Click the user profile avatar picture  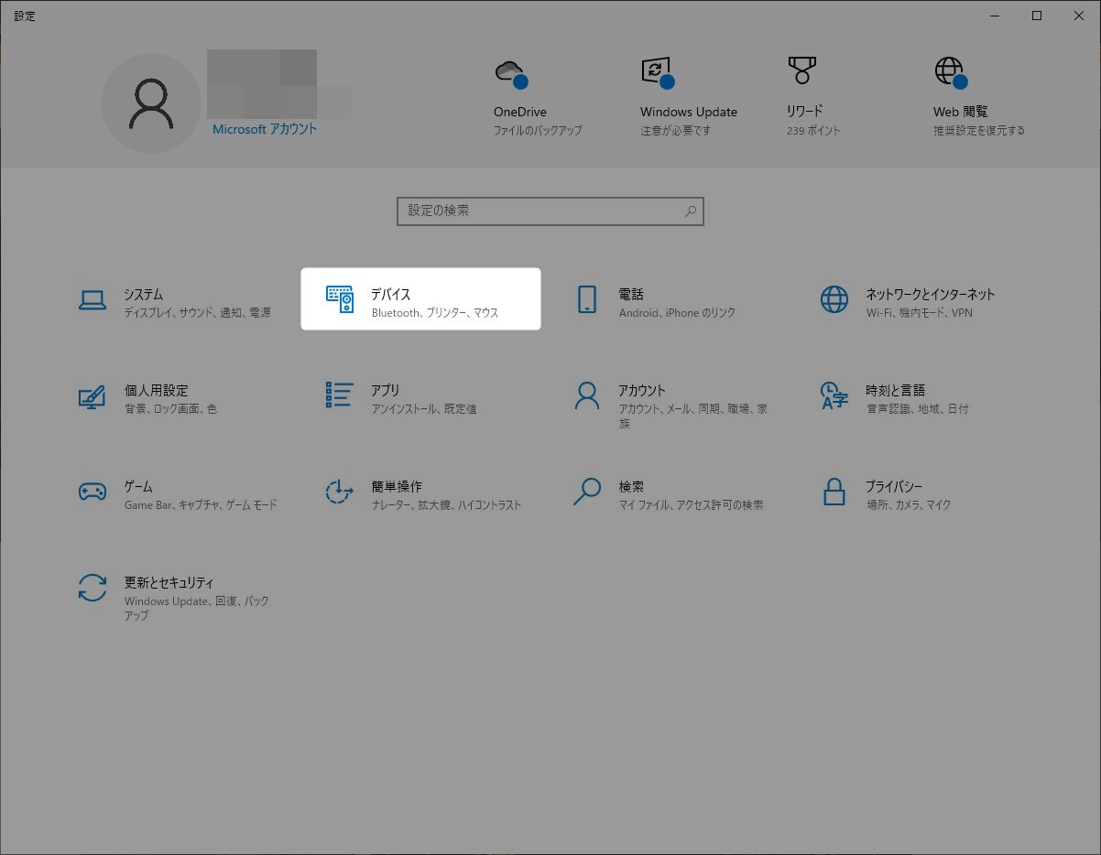(x=150, y=103)
